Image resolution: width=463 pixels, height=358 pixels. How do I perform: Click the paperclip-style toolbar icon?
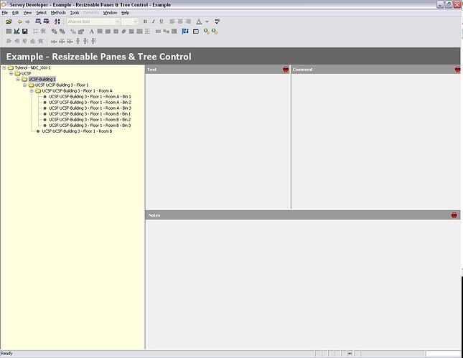click(123, 32)
